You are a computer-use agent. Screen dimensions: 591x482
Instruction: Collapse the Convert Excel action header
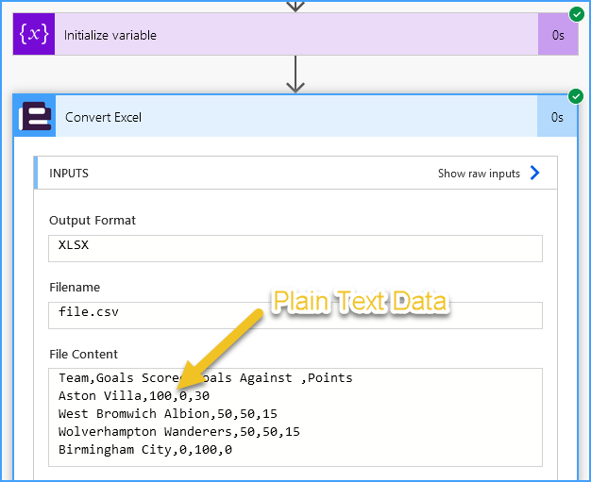(x=295, y=116)
